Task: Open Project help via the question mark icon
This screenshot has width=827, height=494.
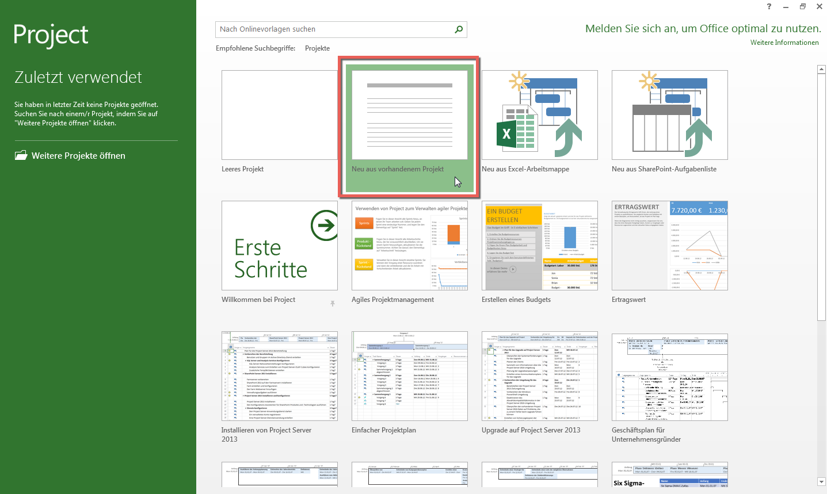Action: (x=768, y=6)
